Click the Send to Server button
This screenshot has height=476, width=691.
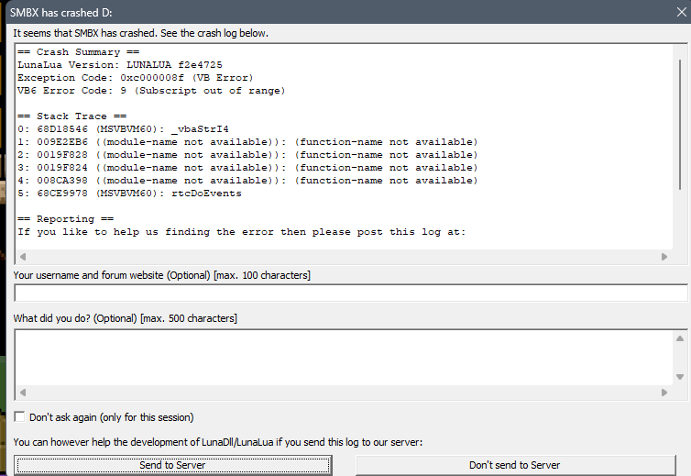click(x=172, y=465)
